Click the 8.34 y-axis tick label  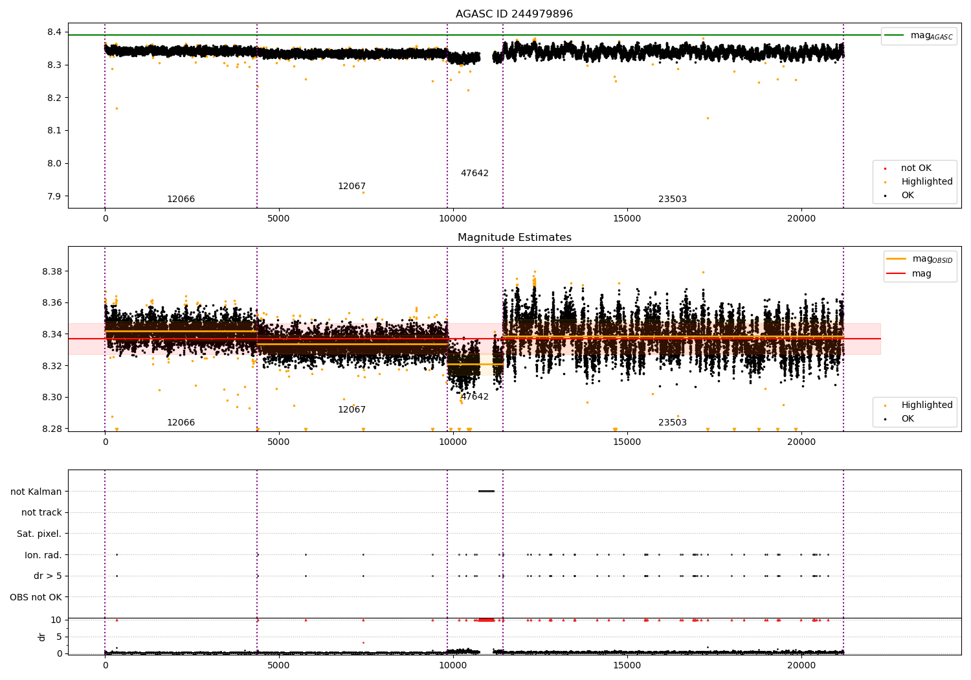(x=52, y=335)
